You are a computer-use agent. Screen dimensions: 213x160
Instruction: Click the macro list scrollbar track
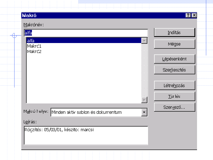pyautogui.click(x=144, y=71)
